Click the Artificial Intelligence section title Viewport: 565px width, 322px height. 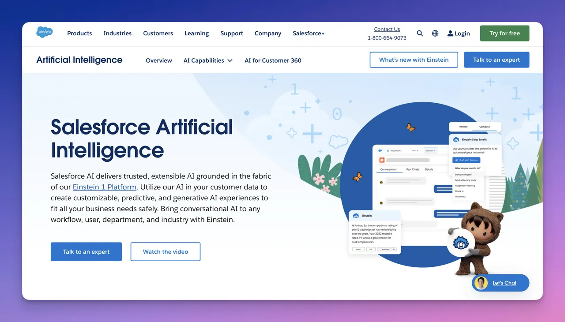pyautogui.click(x=79, y=60)
